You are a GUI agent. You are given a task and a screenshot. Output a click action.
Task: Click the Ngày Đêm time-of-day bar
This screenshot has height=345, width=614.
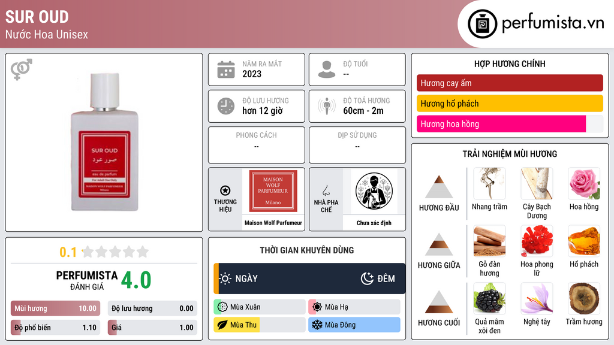309,279
